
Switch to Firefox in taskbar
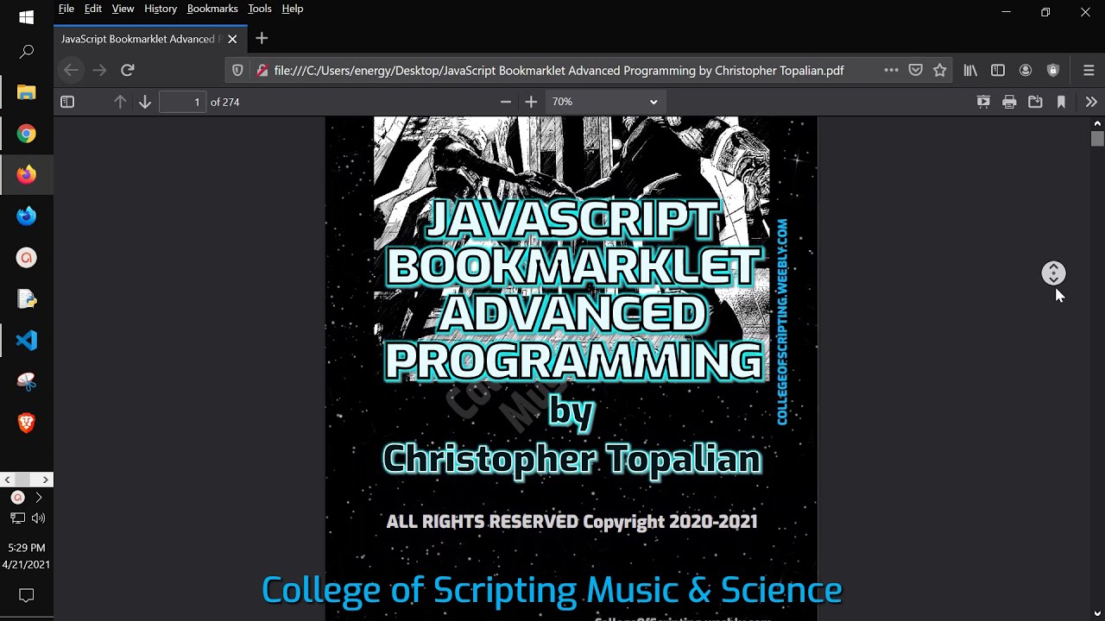coord(27,175)
